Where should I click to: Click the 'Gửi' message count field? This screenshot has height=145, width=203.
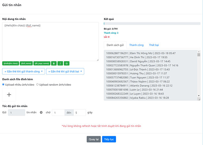click(17, 113)
